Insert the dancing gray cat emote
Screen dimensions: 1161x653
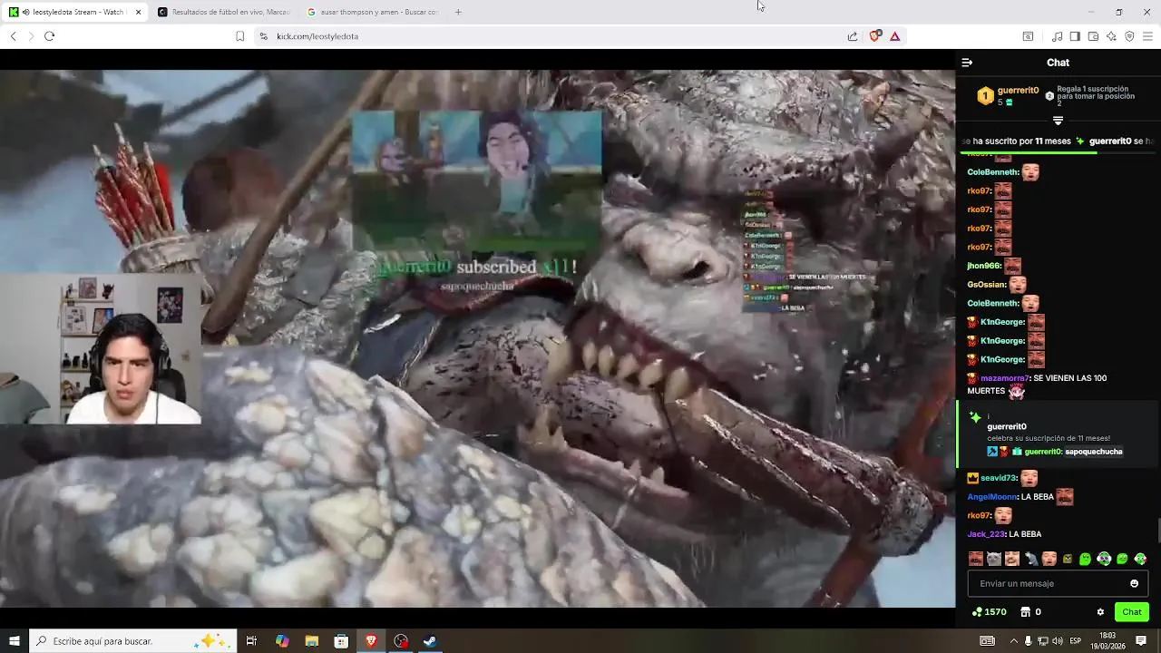coord(1031,559)
